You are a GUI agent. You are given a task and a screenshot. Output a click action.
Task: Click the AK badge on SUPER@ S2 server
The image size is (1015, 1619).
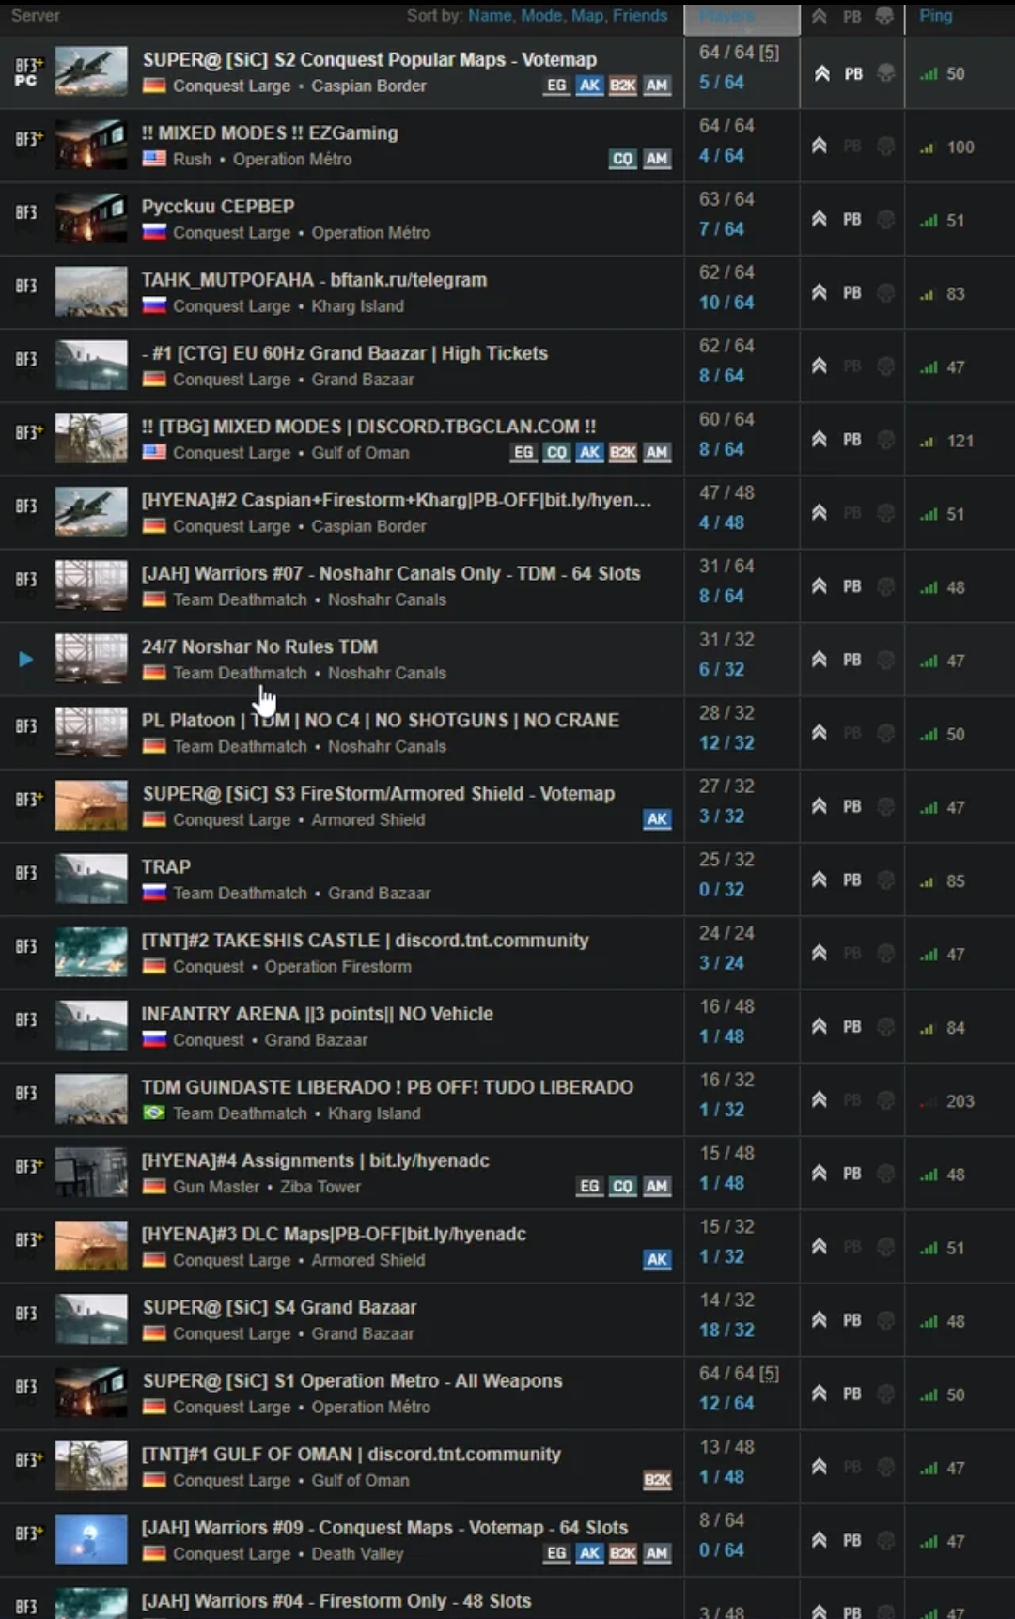(x=589, y=86)
